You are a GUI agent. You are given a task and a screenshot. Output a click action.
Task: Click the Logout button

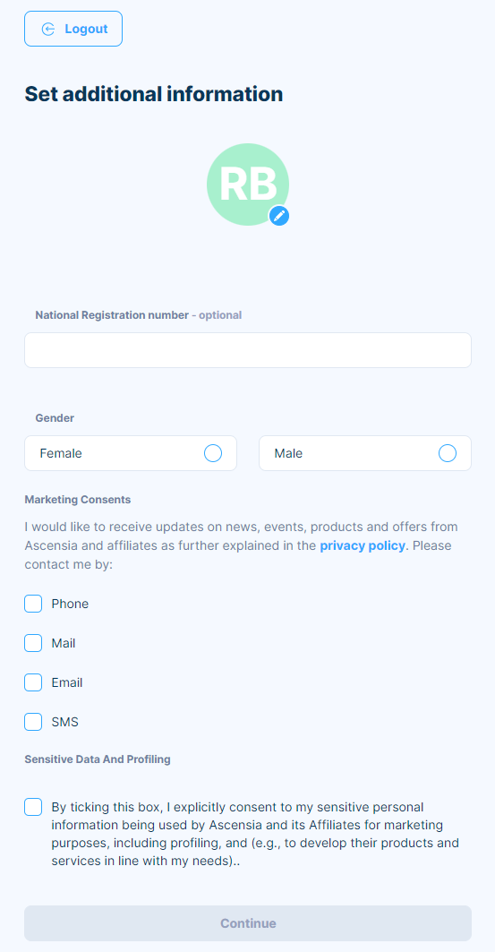tap(73, 29)
